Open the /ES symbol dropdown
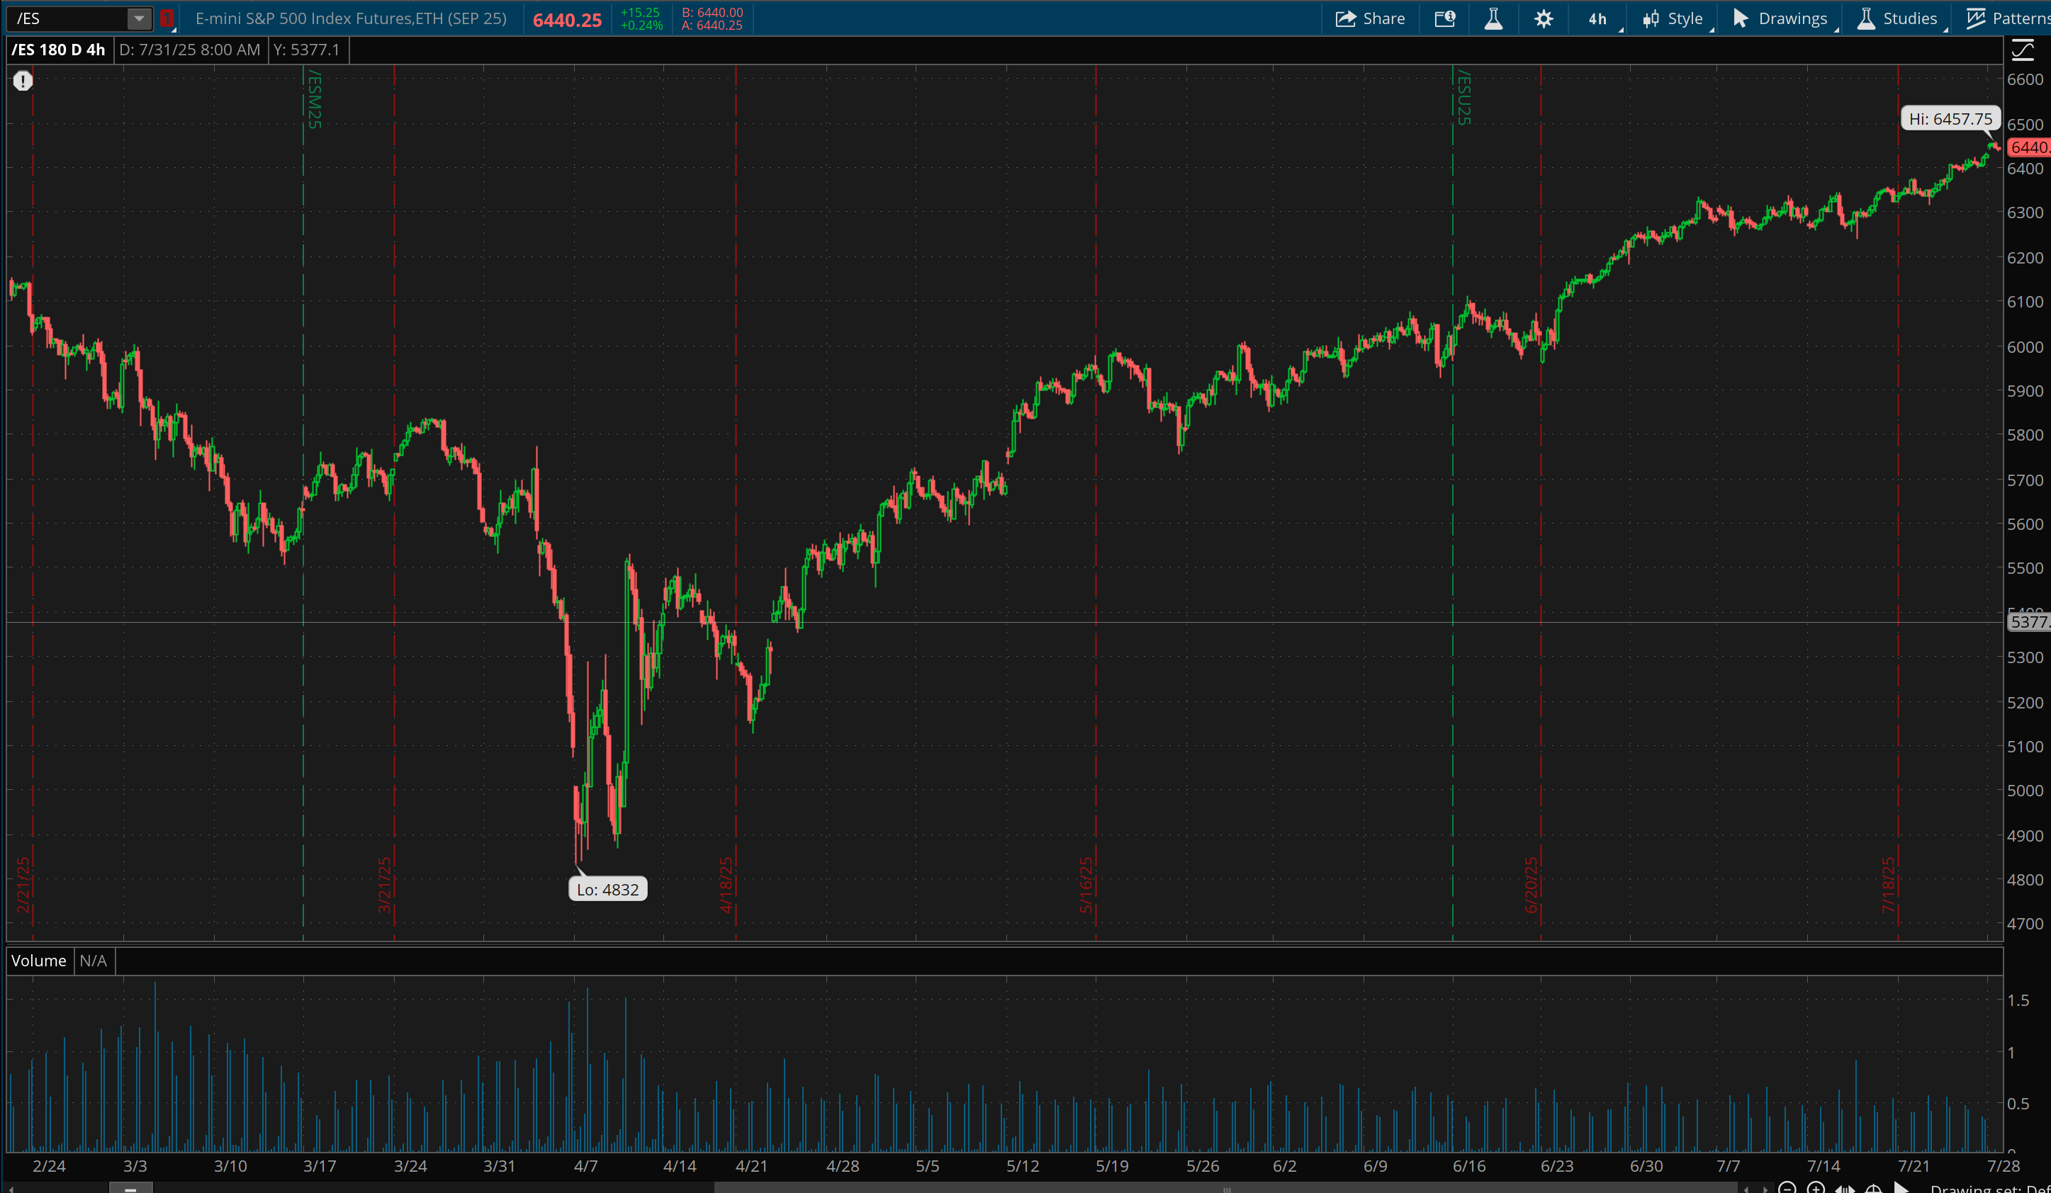 [137, 18]
